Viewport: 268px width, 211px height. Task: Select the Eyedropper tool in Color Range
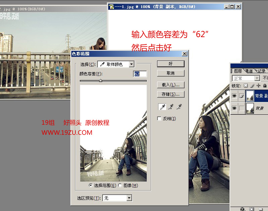(x=162, y=107)
